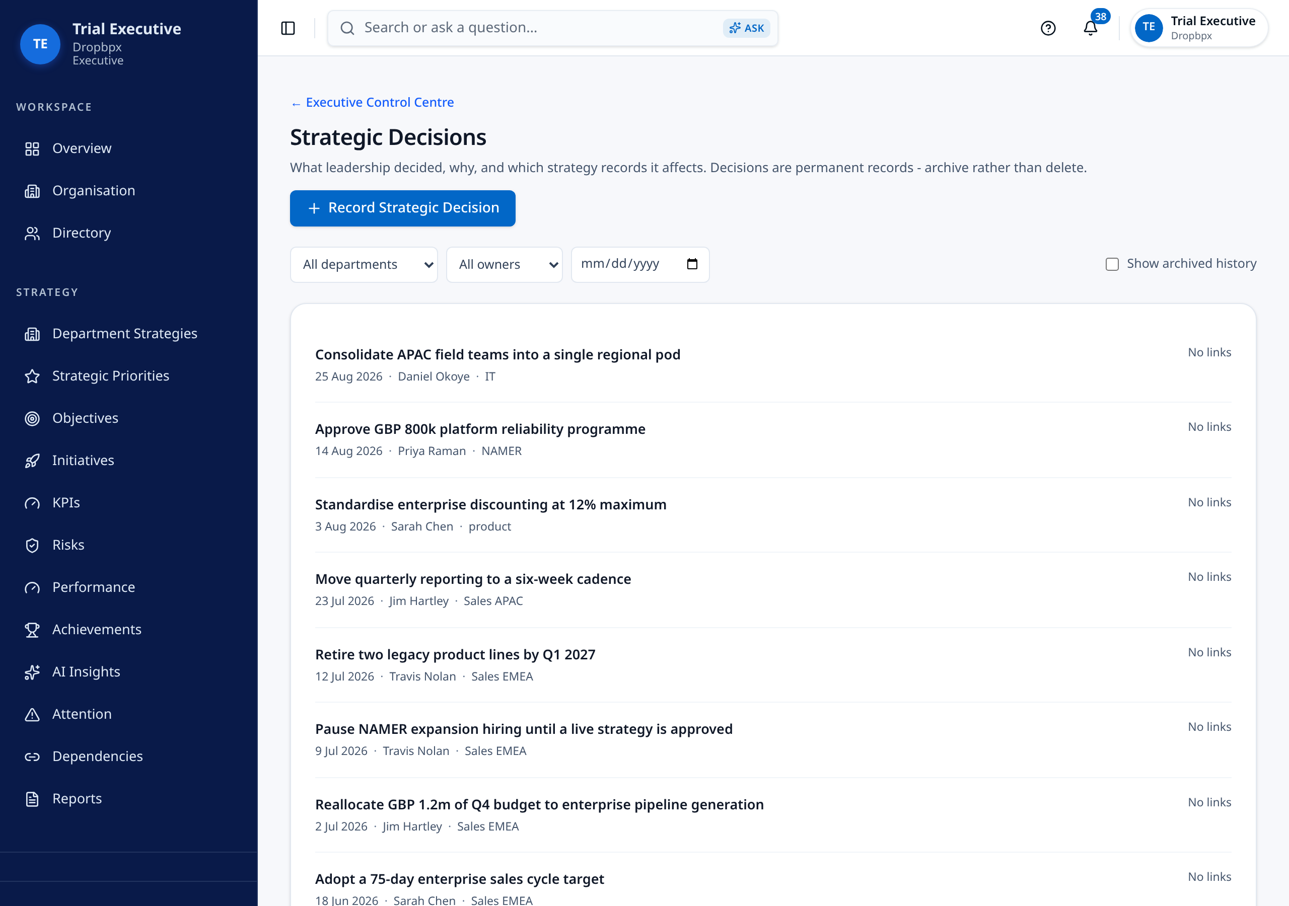Screen dimensions: 1289x906
Task: Open notifications bell with 38 badge
Action: (1090, 28)
